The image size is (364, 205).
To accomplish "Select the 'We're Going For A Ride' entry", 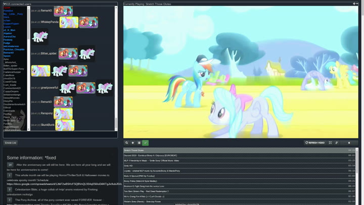I will pos(239,196).
